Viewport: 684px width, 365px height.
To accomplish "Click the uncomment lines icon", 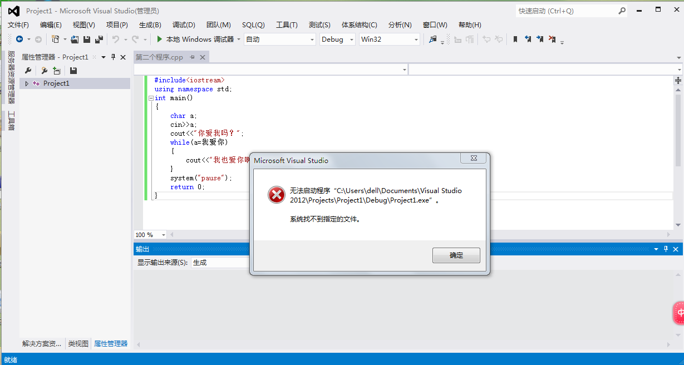I will [x=499, y=40].
